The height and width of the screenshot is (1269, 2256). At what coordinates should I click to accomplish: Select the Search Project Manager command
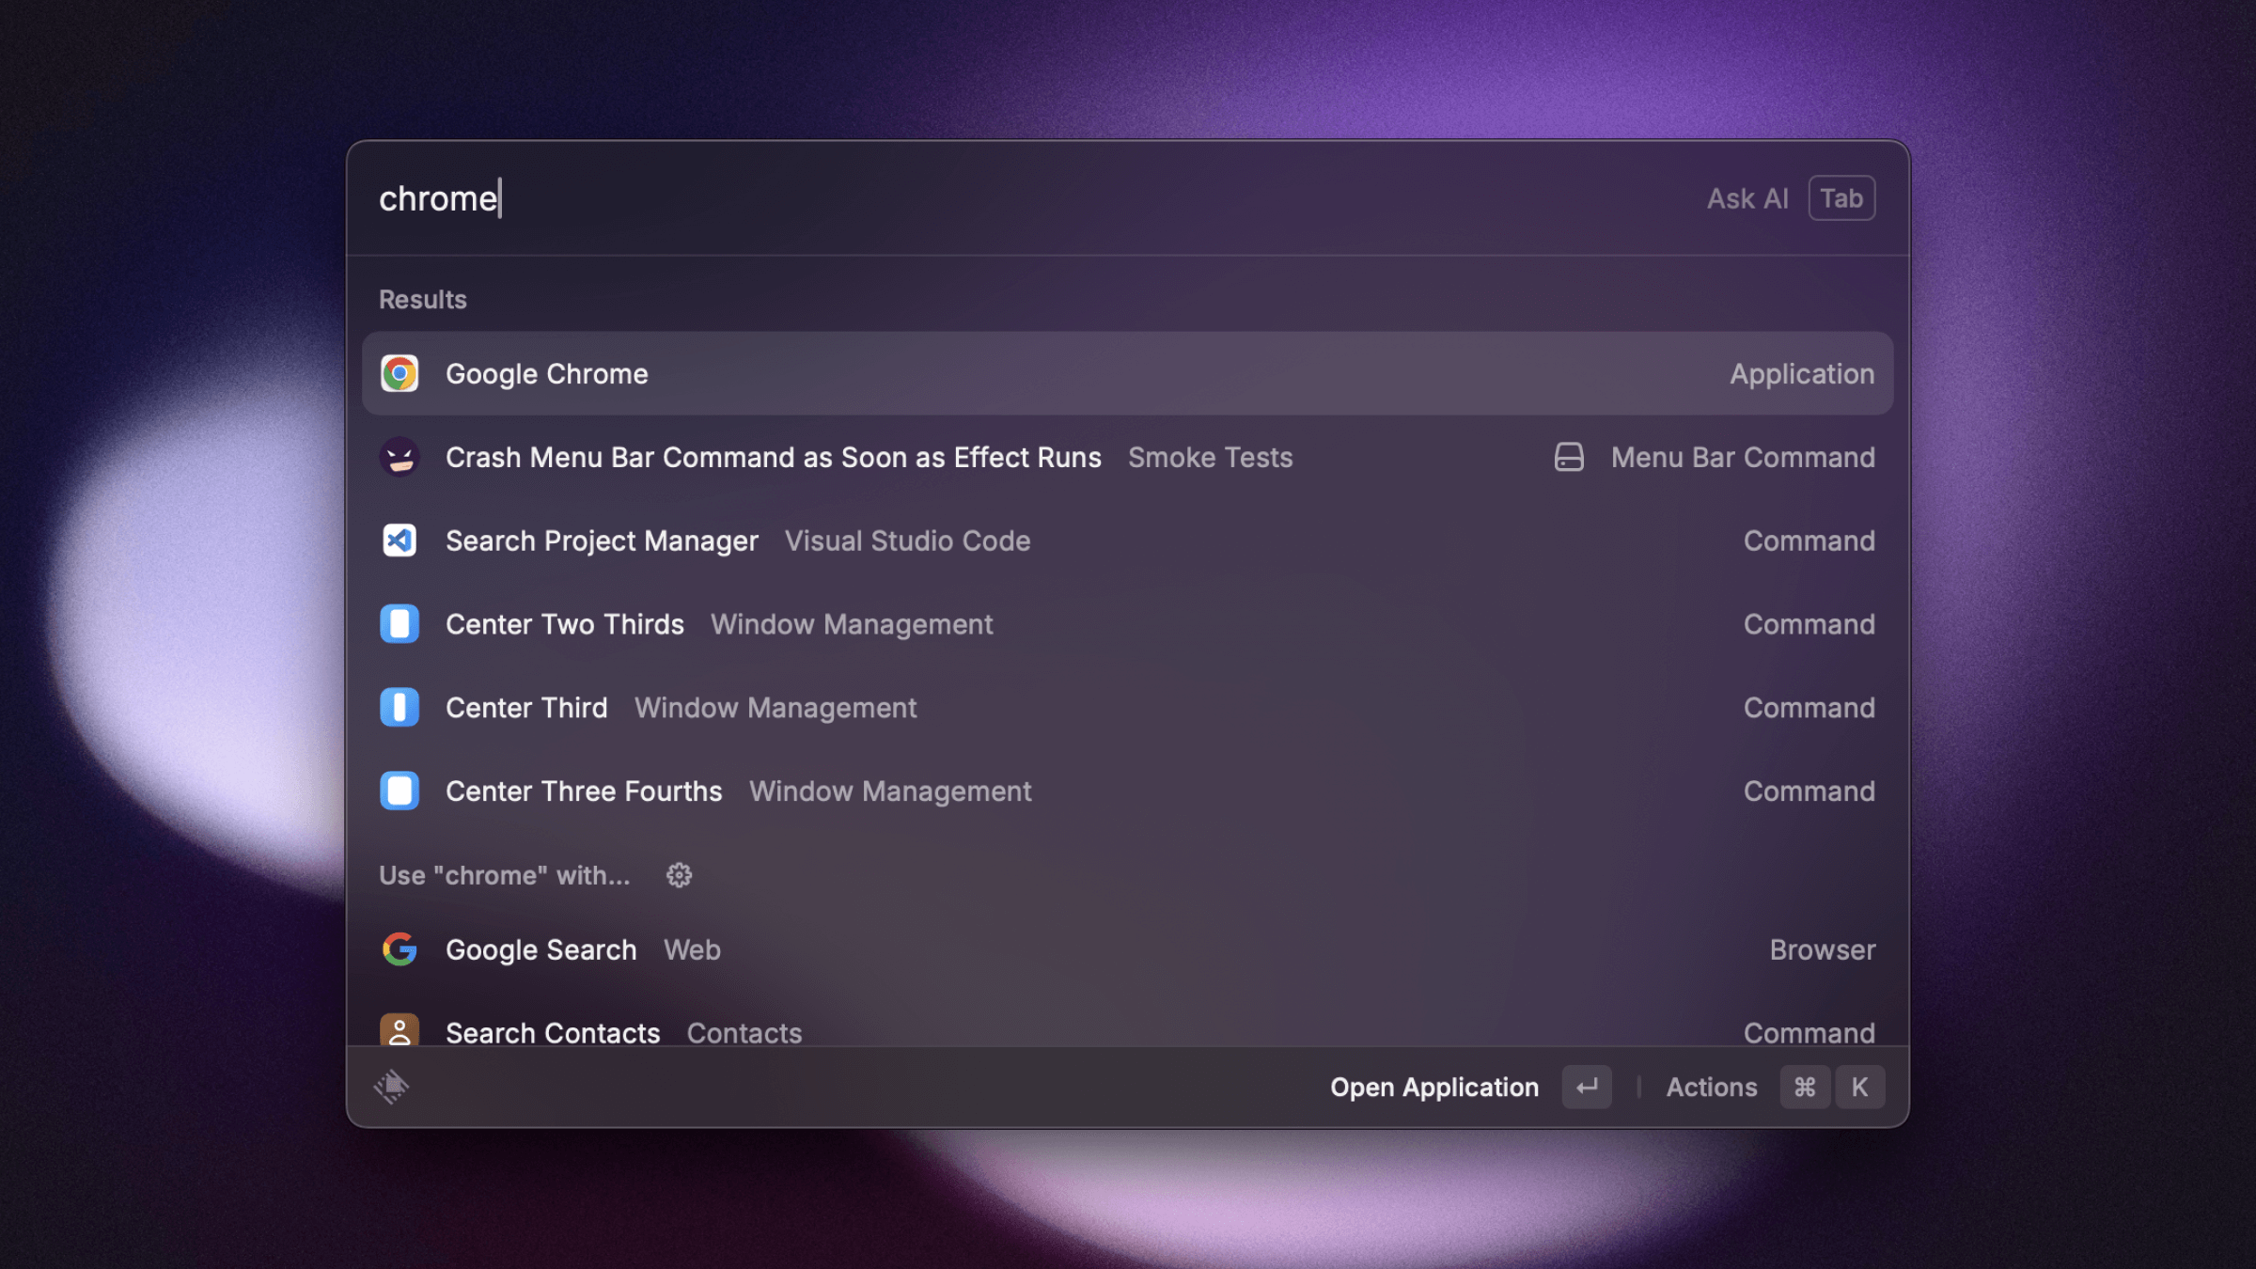[1127, 540]
